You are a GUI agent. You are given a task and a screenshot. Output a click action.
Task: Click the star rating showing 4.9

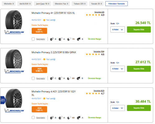click(95, 15)
